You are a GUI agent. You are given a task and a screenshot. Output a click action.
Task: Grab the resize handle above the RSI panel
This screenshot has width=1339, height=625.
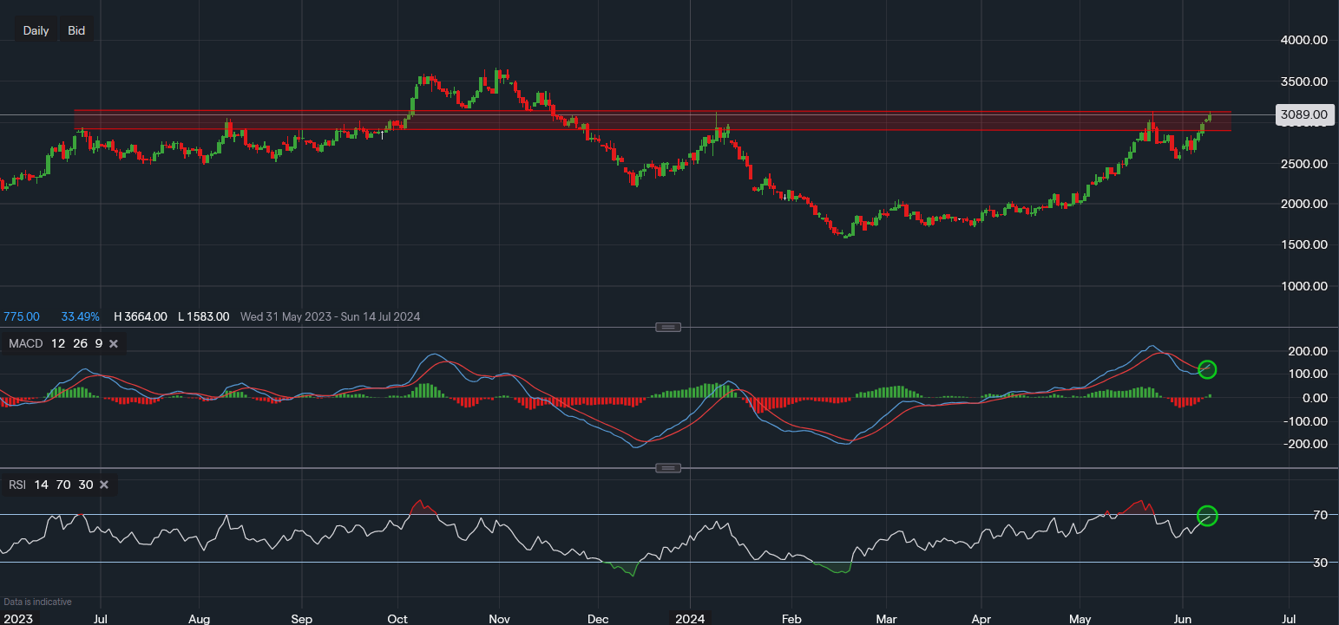[x=667, y=468]
